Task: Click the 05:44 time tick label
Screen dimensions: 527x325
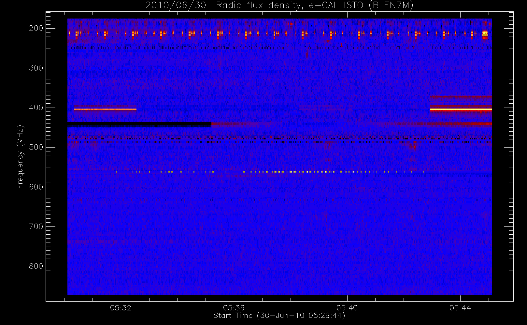Action: coord(460,308)
